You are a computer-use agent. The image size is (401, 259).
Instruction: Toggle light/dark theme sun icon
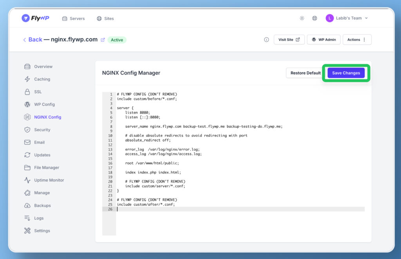(x=302, y=18)
